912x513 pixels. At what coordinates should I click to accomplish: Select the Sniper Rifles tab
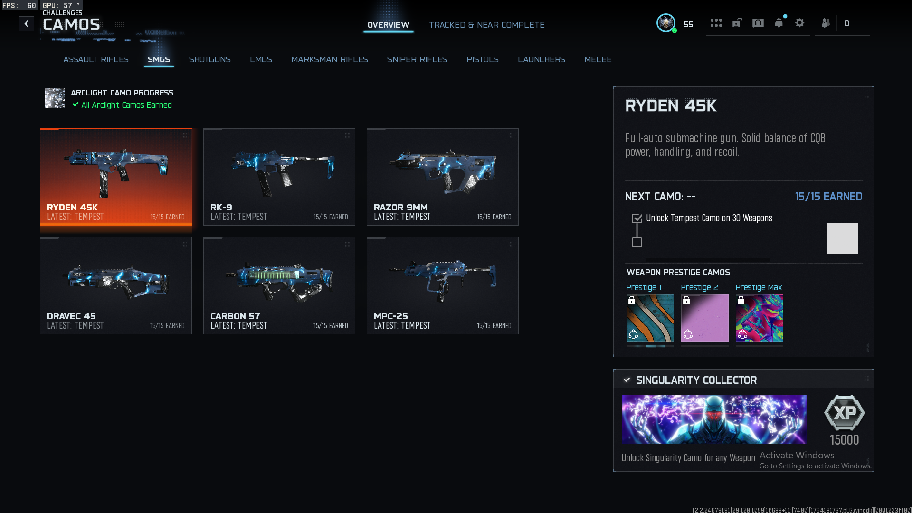[x=417, y=59]
